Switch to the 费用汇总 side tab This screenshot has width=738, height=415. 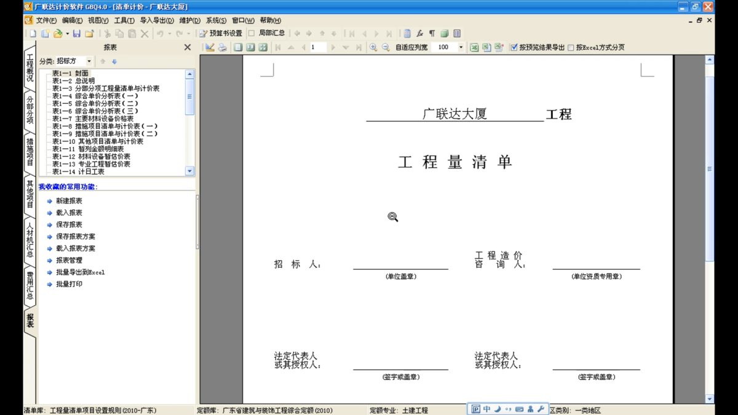point(30,286)
